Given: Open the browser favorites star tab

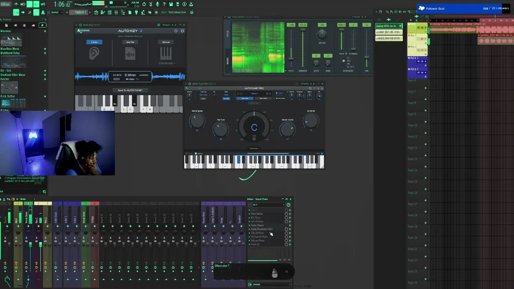Looking at the screenshot, I should click(42, 25).
